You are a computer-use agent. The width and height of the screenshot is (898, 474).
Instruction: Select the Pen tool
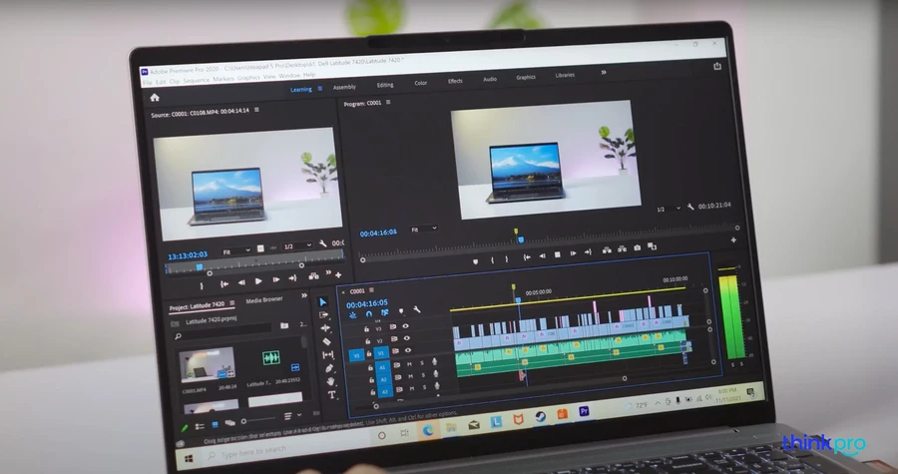(329, 368)
